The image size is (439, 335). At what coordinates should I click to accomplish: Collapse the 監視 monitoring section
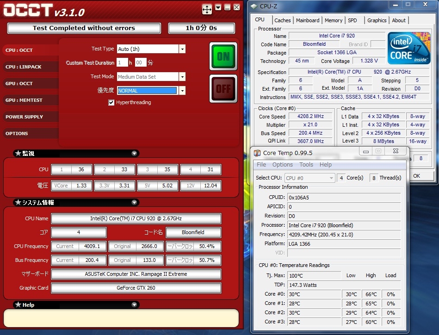tap(134, 154)
